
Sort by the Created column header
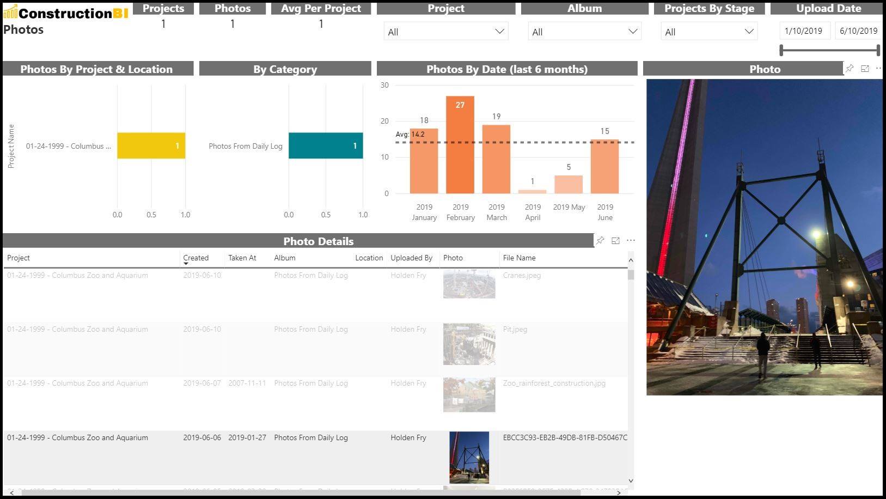[196, 258]
